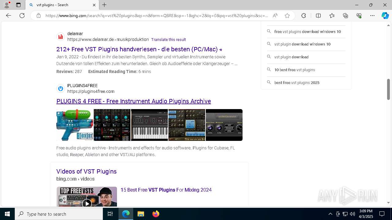
Task: Open the notification center
Action: click(382, 214)
